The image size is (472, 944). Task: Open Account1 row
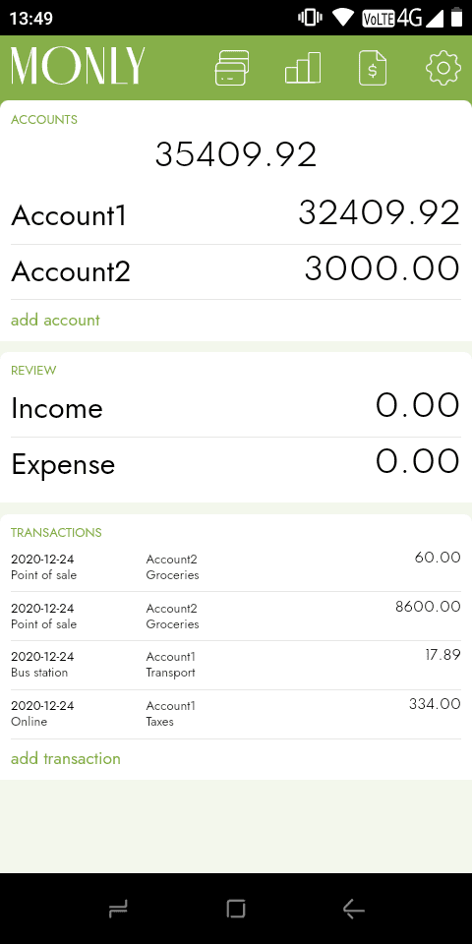coord(236,215)
